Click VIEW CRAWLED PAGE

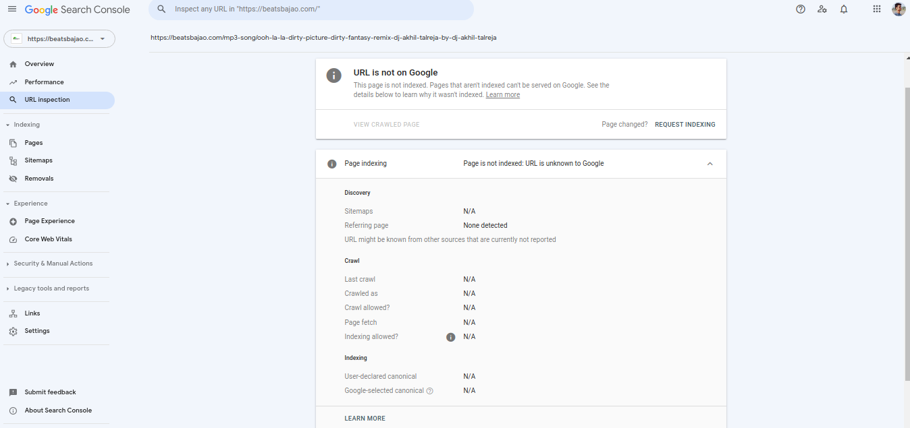pyautogui.click(x=387, y=125)
